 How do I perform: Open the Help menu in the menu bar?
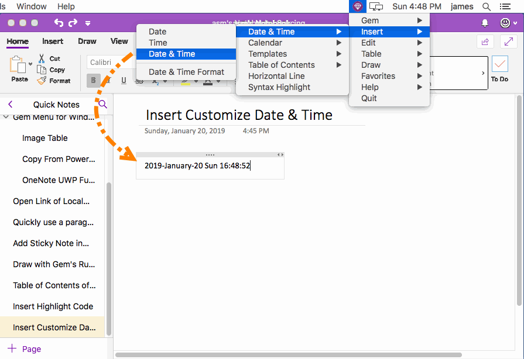(x=66, y=6)
